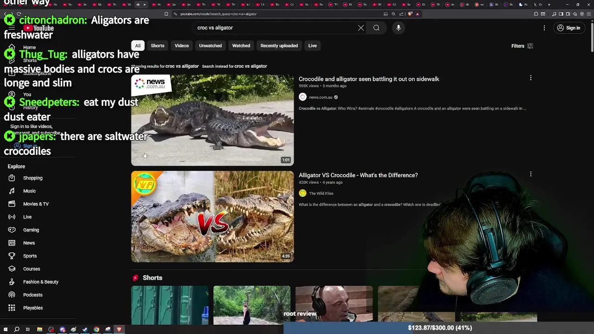Open 'Crocodile and alligator seen battling' video title
The image size is (594, 334).
[x=369, y=79]
